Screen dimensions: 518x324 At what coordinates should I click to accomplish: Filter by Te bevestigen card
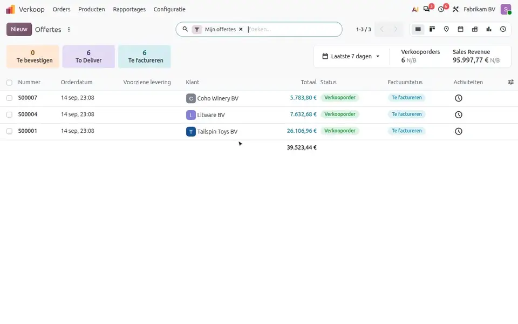33,57
